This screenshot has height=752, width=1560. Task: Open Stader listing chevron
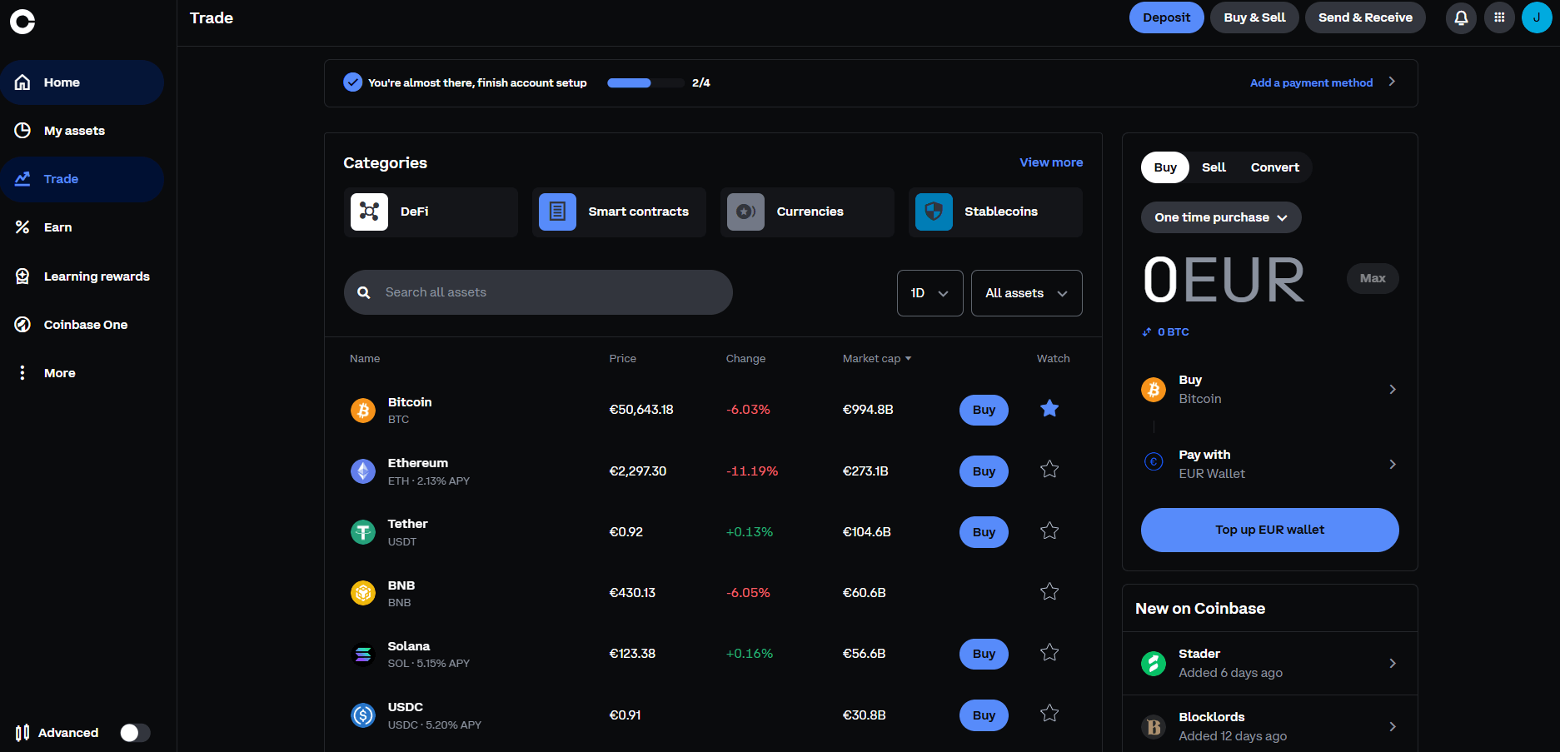1393,664
